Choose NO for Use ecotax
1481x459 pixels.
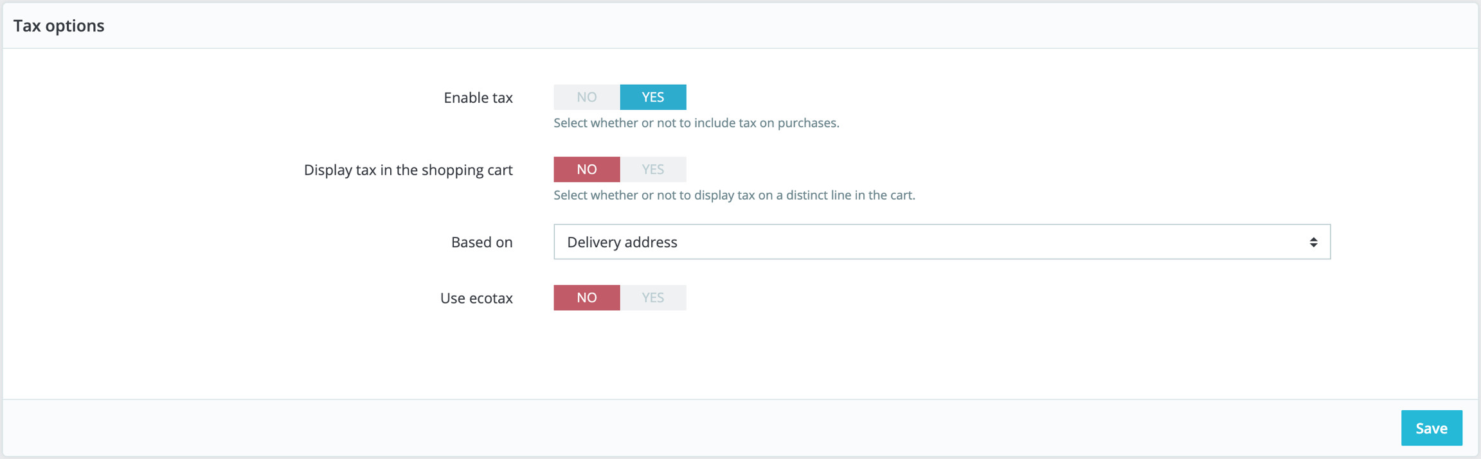pos(586,298)
